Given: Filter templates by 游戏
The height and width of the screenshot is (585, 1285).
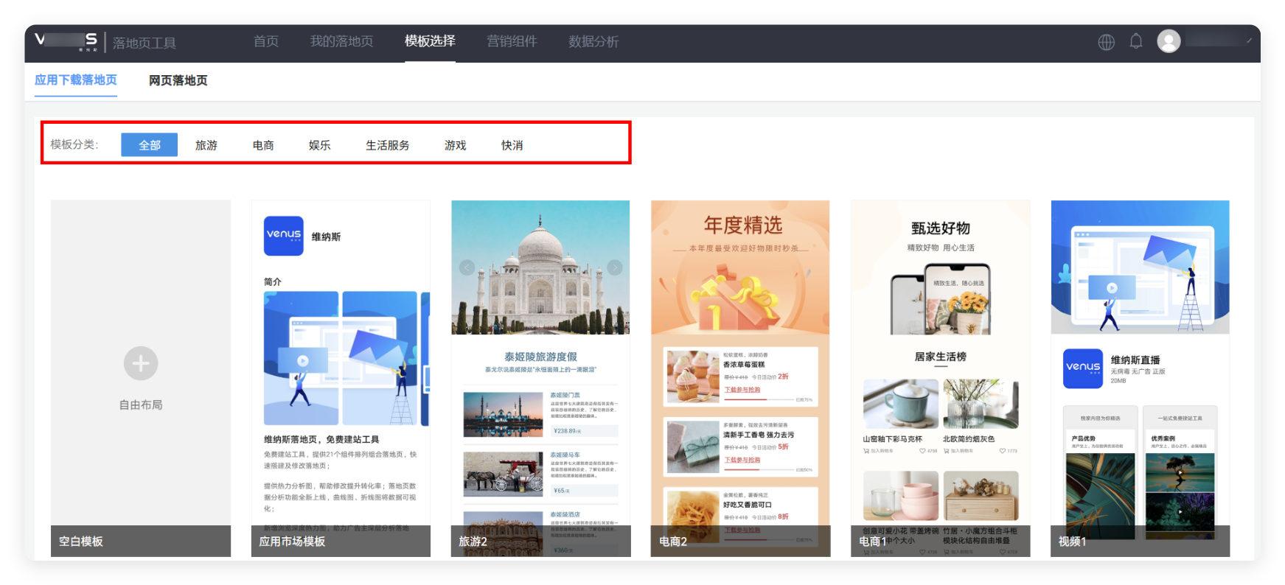Looking at the screenshot, I should pos(456,145).
